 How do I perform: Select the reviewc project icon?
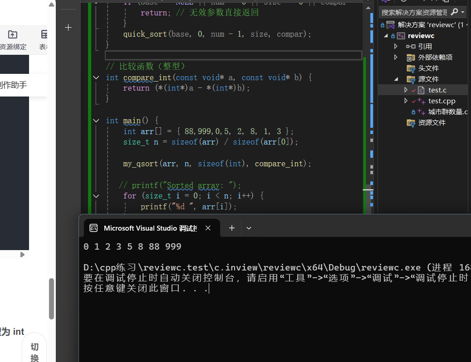[x=401, y=36]
